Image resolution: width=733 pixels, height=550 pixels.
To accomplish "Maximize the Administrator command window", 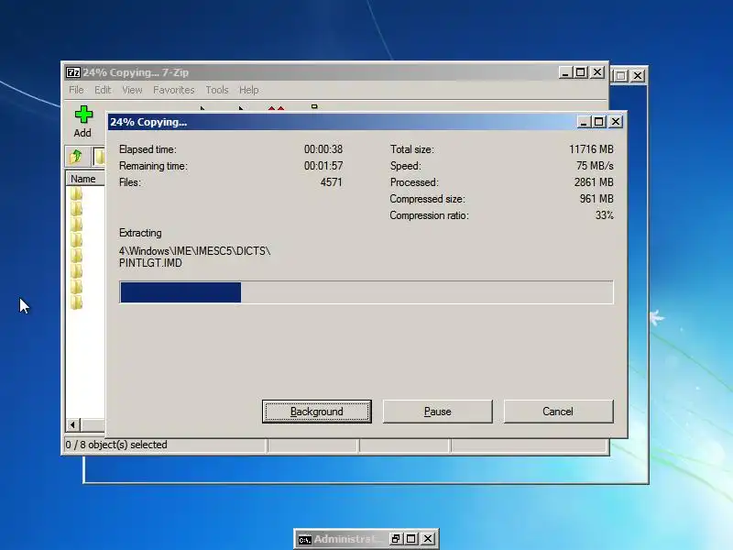I will click(x=411, y=539).
